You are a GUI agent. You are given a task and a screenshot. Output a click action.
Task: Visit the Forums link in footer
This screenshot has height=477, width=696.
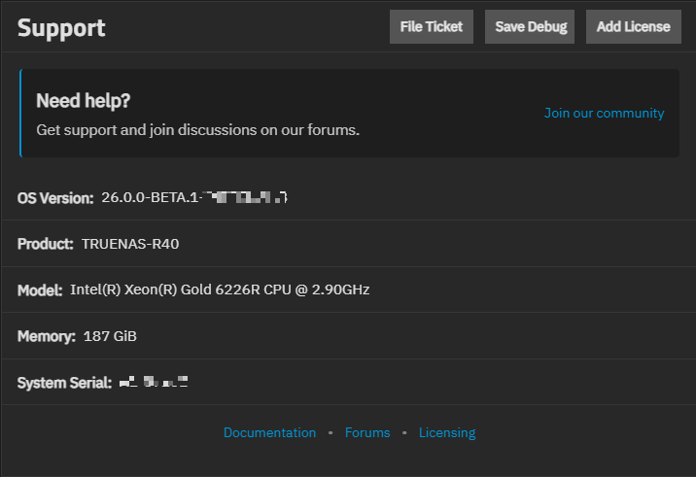(367, 432)
